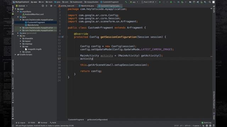This screenshot has width=227, height=127.
Task: Click the heyletscode breadcrumb folder
Action: tap(76, 2)
